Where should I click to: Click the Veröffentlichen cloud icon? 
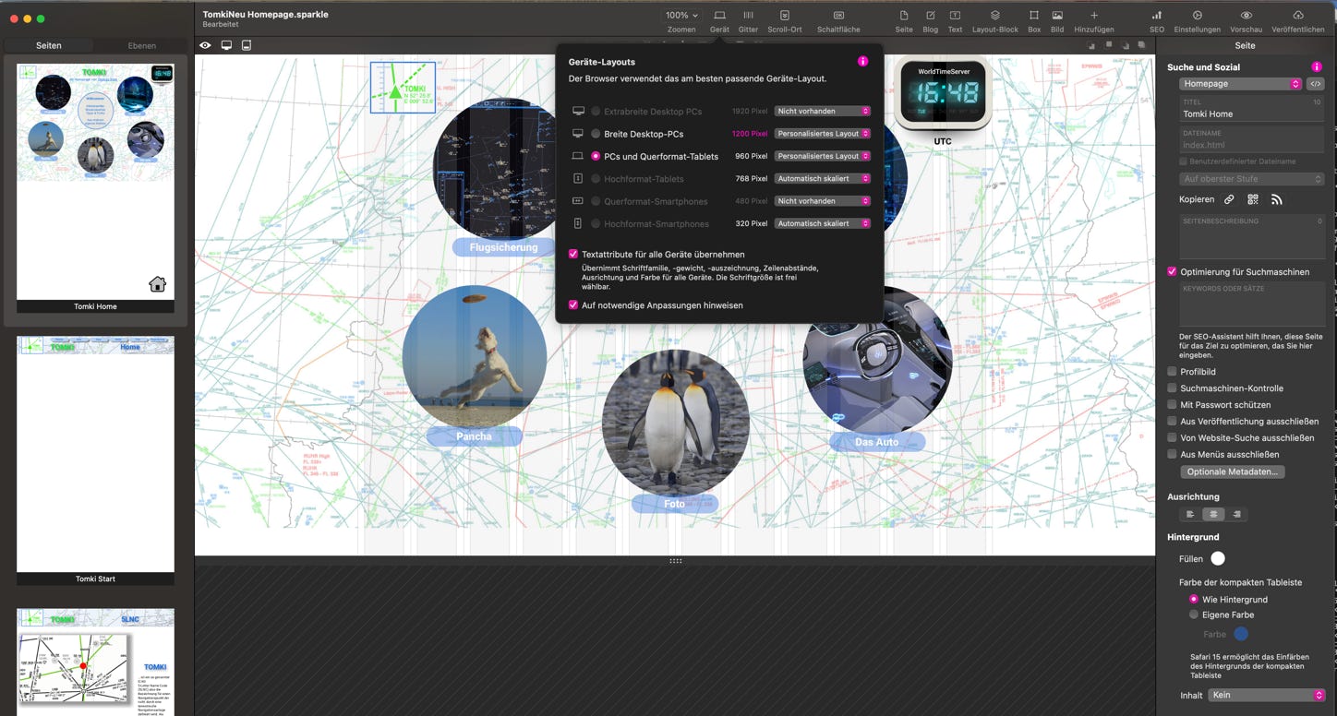1297,16
